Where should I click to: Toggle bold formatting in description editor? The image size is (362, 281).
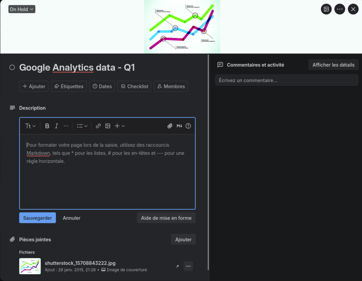[47, 126]
